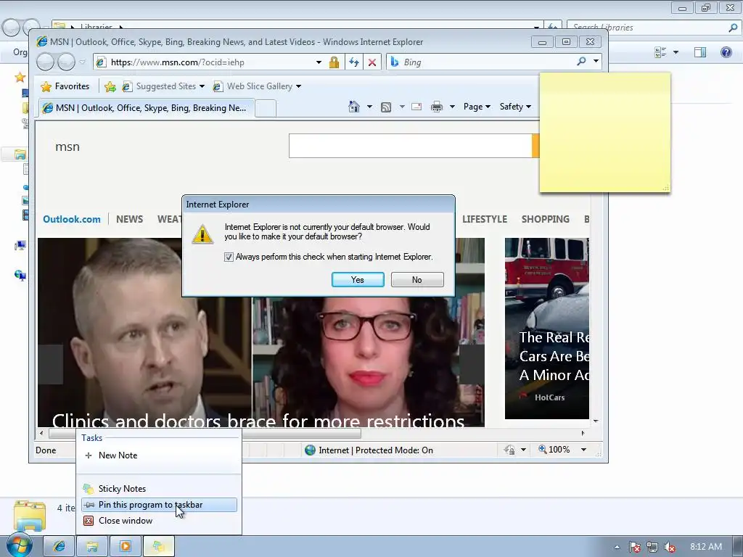Image resolution: width=743 pixels, height=557 pixels.
Task: Click Yes in default browser dialog
Action: (x=358, y=280)
